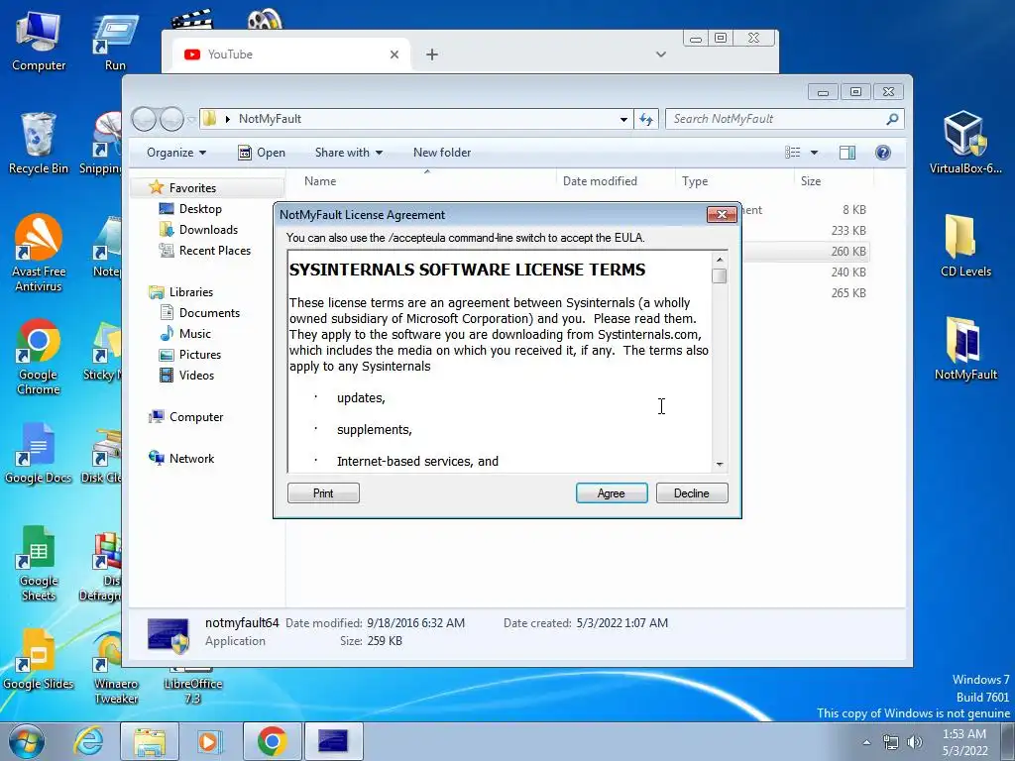Select Google Sheets desktop shortcut
1015x761 pixels.
coord(39,563)
